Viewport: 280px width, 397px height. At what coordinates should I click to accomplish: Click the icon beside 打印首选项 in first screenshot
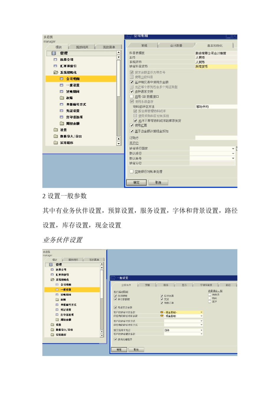62,117
